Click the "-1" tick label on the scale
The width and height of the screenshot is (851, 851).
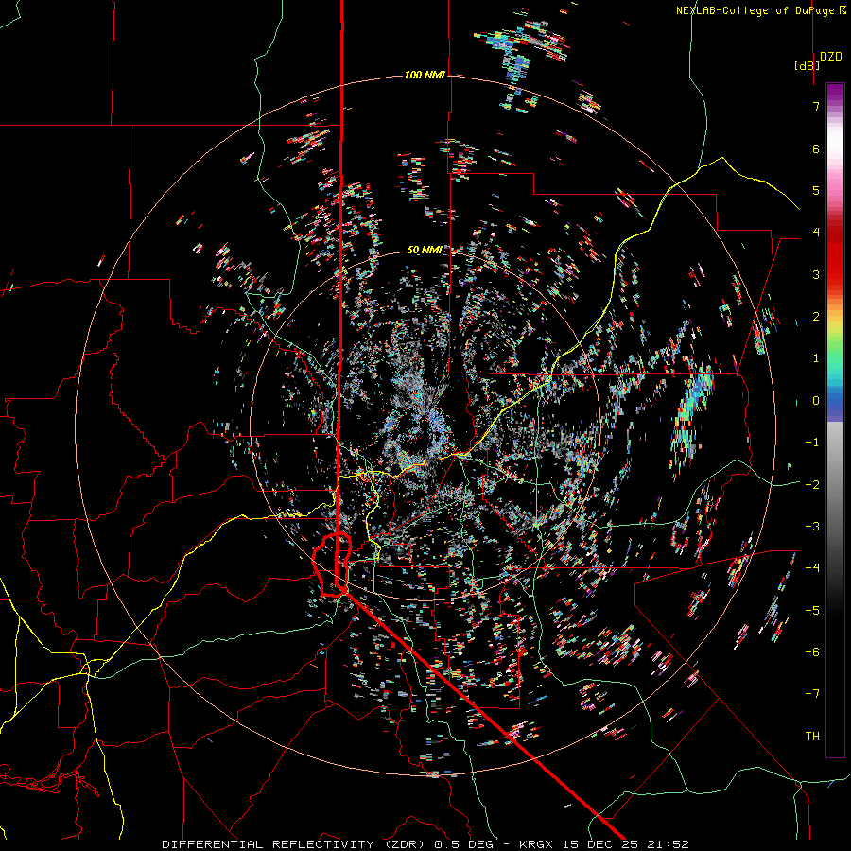click(x=812, y=443)
